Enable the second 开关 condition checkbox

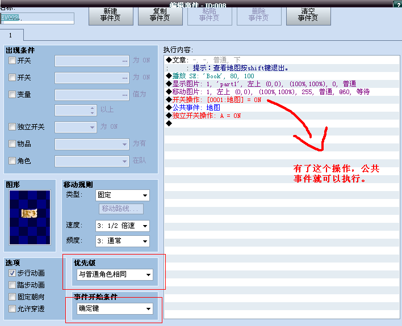(x=12, y=77)
